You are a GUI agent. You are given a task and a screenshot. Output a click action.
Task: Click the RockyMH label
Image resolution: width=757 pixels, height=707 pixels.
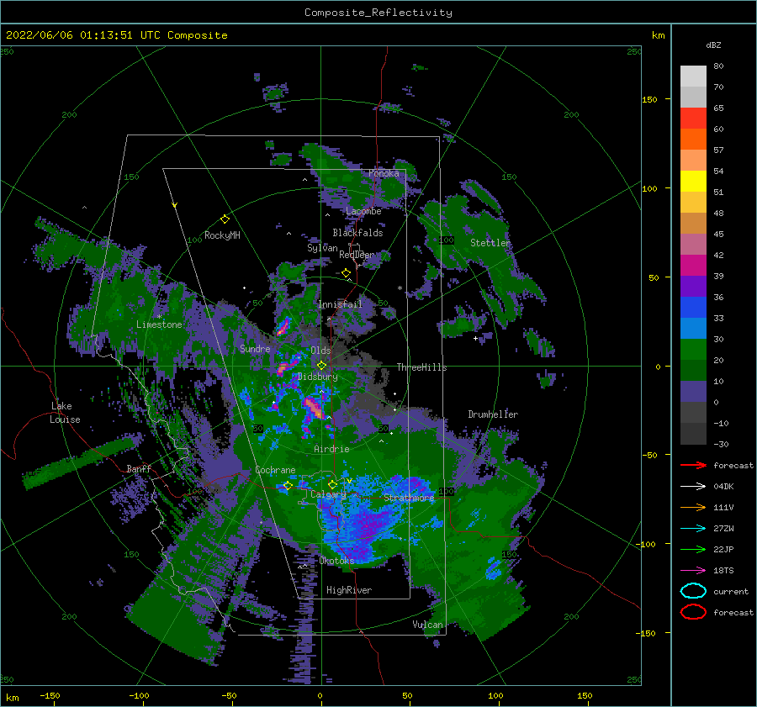222,235
